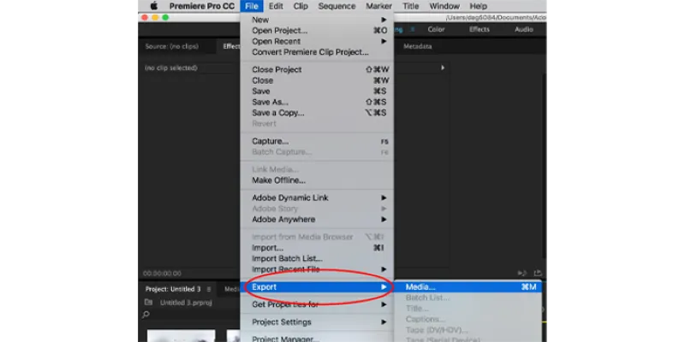Choose Open Project... from the File menu
Image resolution: width=685 pixels, height=342 pixels.
point(317,31)
